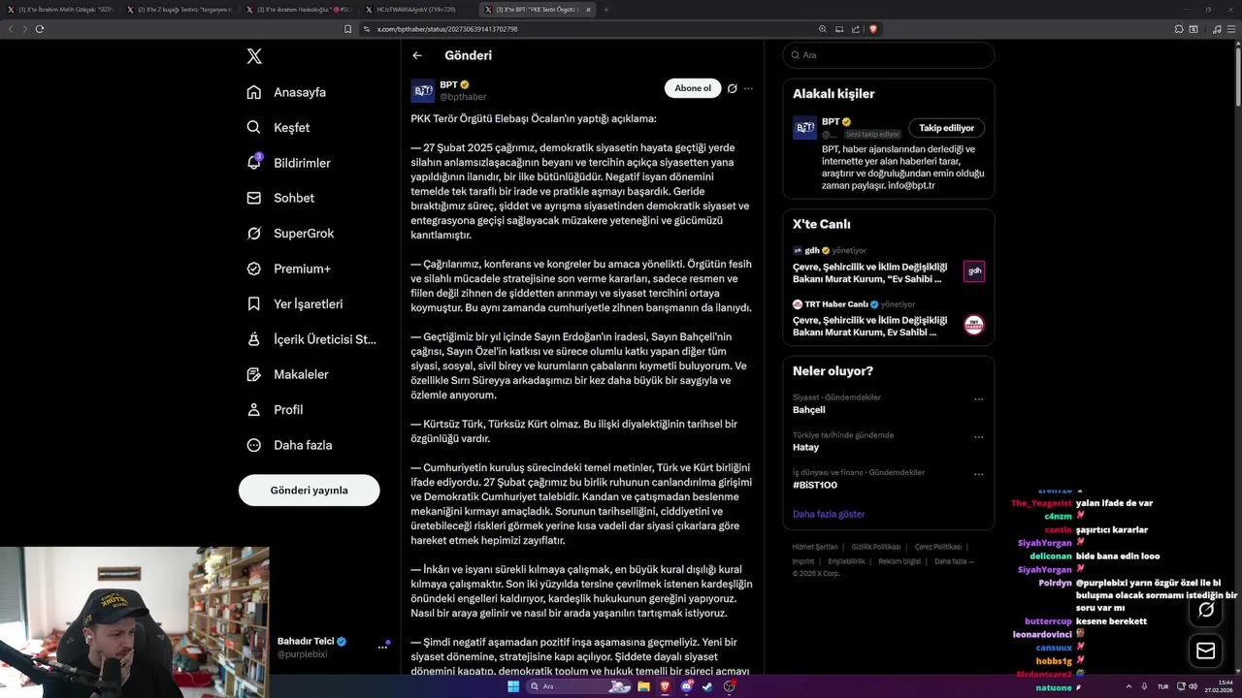Screen dimensions: 1242x698
Task: Open post more options menu
Action: (748, 88)
